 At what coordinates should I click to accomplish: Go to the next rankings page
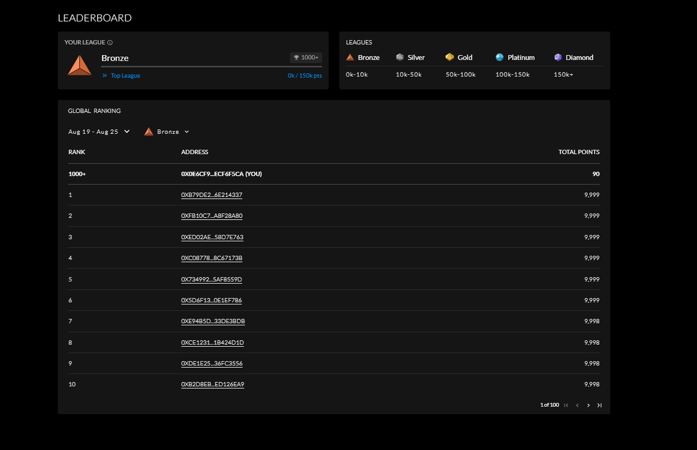tap(588, 405)
